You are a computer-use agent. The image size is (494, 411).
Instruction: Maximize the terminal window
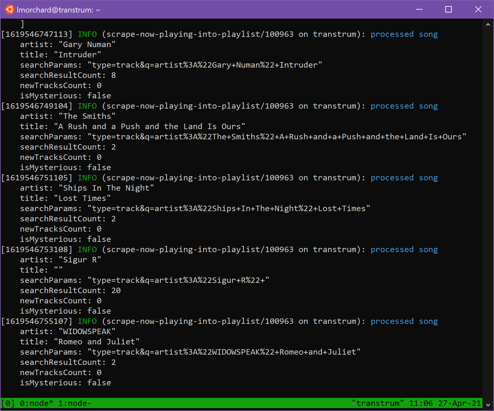pyautogui.click(x=449, y=10)
